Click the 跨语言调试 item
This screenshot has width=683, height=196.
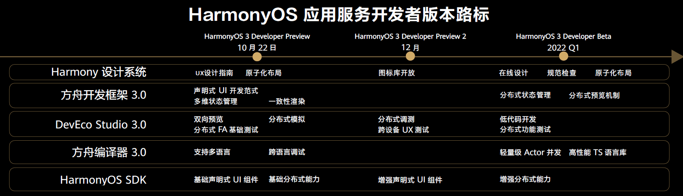pos(287,152)
